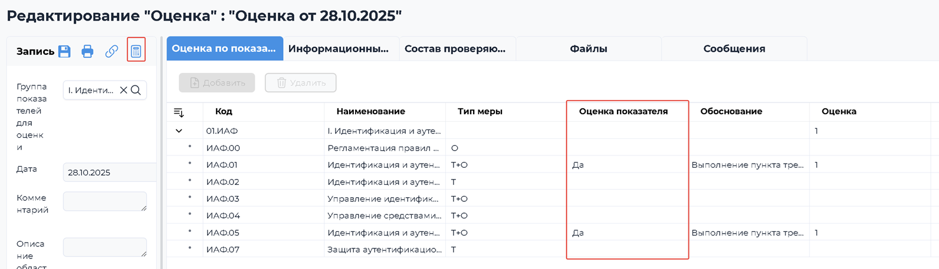
Task: Click the calculator icon
Action: point(136,51)
